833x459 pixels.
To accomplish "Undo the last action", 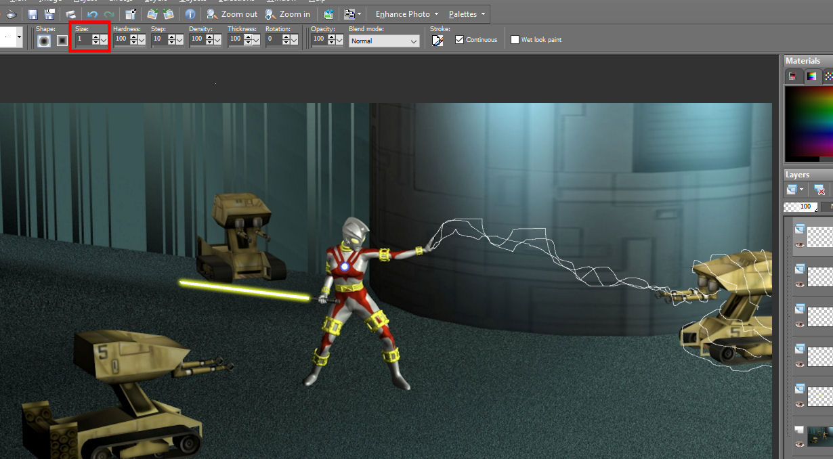I will 92,14.
